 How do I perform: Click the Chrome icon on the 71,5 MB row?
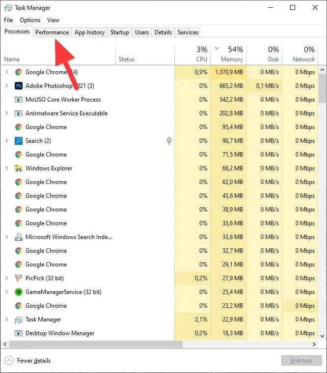19,155
